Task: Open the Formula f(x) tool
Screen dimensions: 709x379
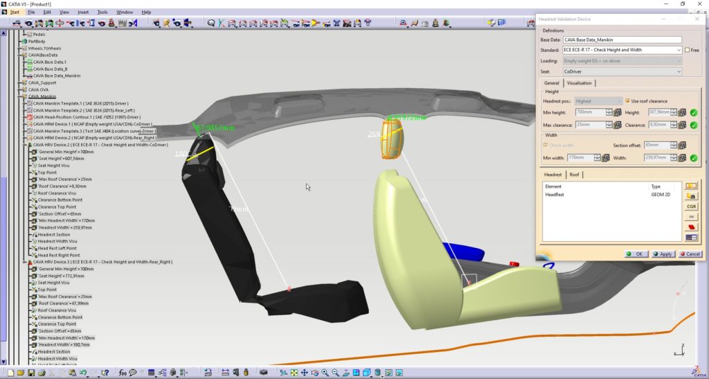Action: point(123,373)
